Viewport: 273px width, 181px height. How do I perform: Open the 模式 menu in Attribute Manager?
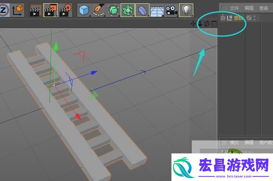(234, 142)
